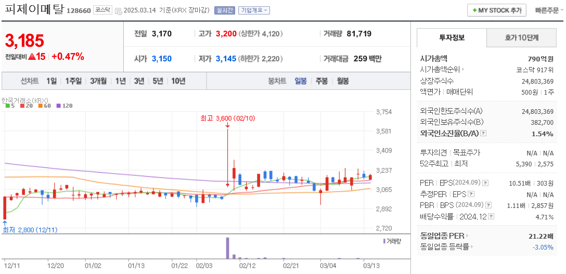Viewport: 566px width, 274px height.
Task: Click the 배당수익률 value 4.71%
Action: point(544,217)
